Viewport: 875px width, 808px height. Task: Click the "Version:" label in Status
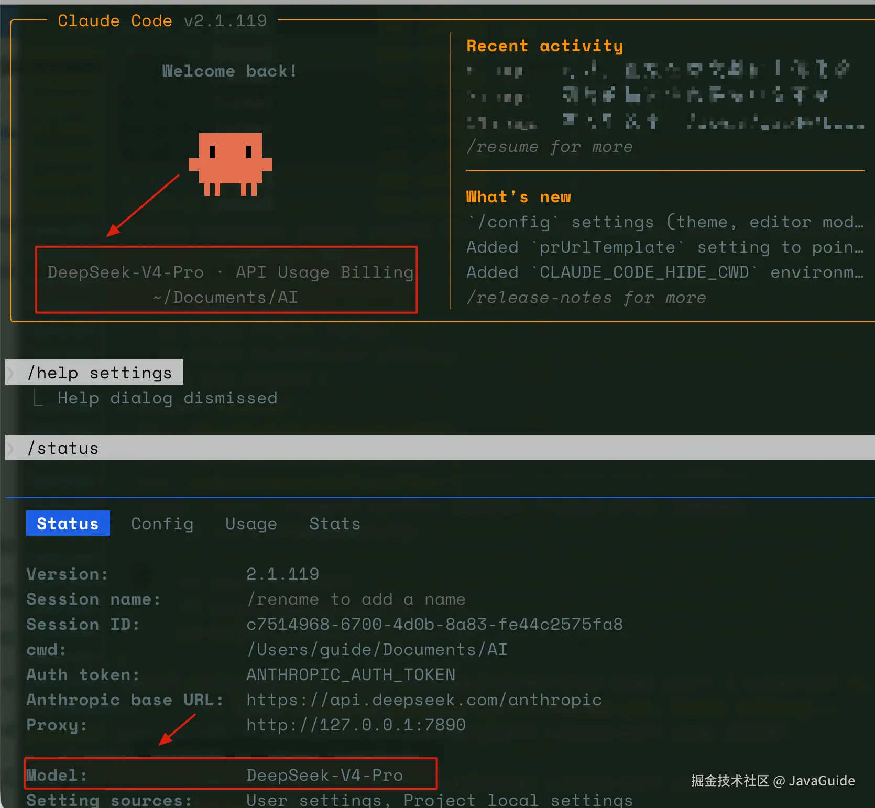point(68,574)
